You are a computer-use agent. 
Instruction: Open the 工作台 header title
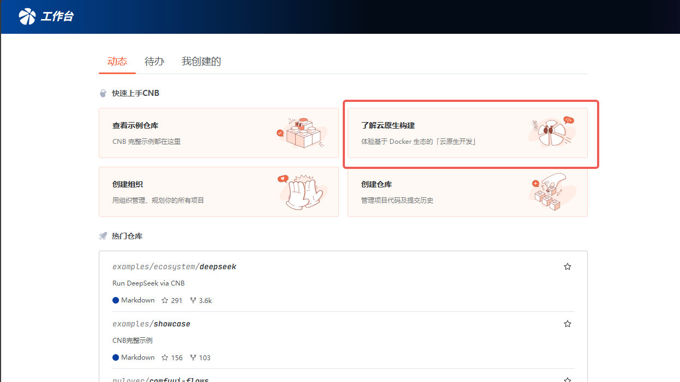pyautogui.click(x=57, y=17)
